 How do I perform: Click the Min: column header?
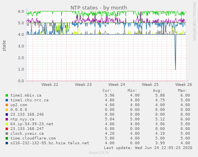[x=132, y=91]
